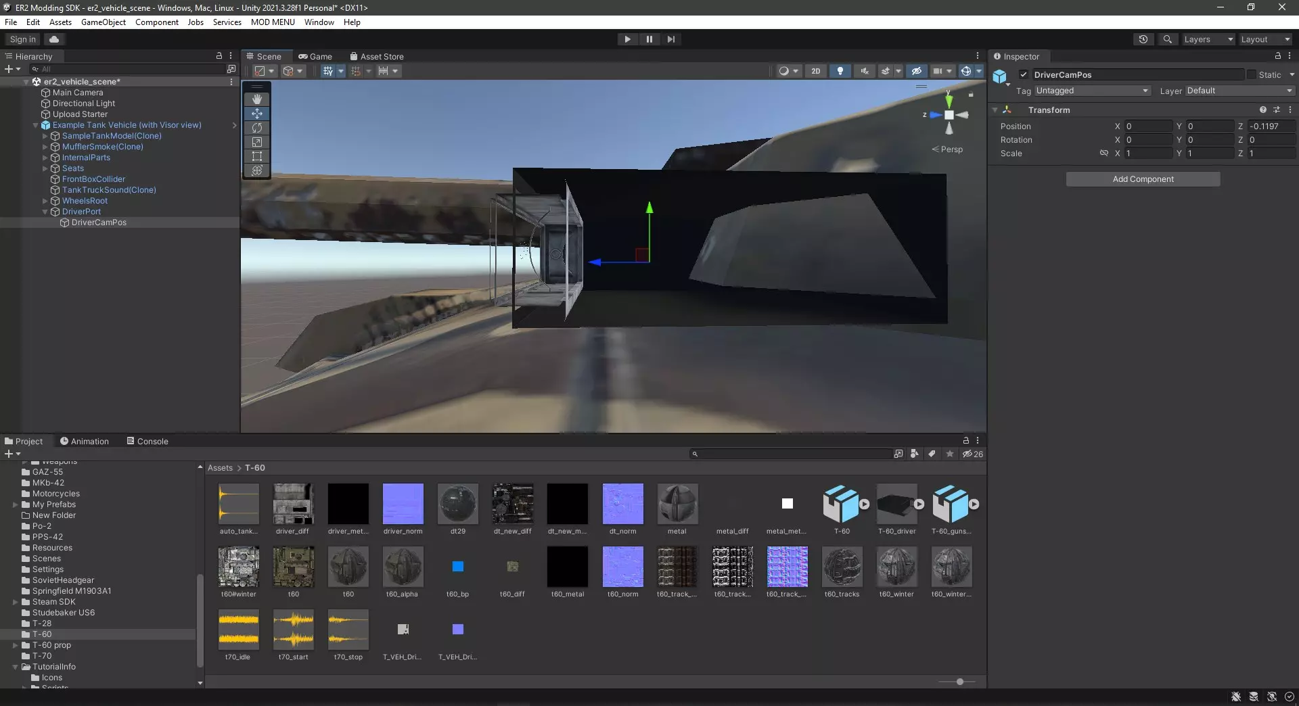Click the Sign in button

pyautogui.click(x=23, y=39)
